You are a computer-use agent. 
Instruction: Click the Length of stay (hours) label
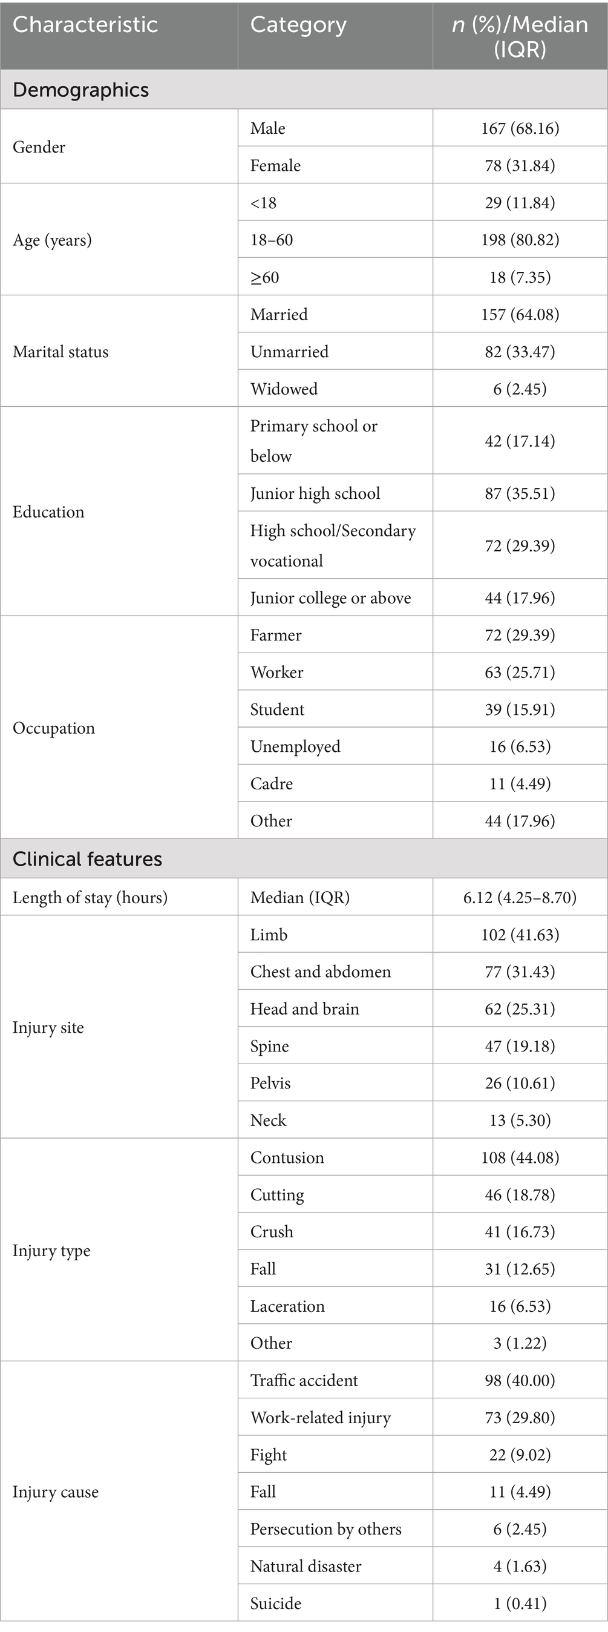tap(90, 898)
